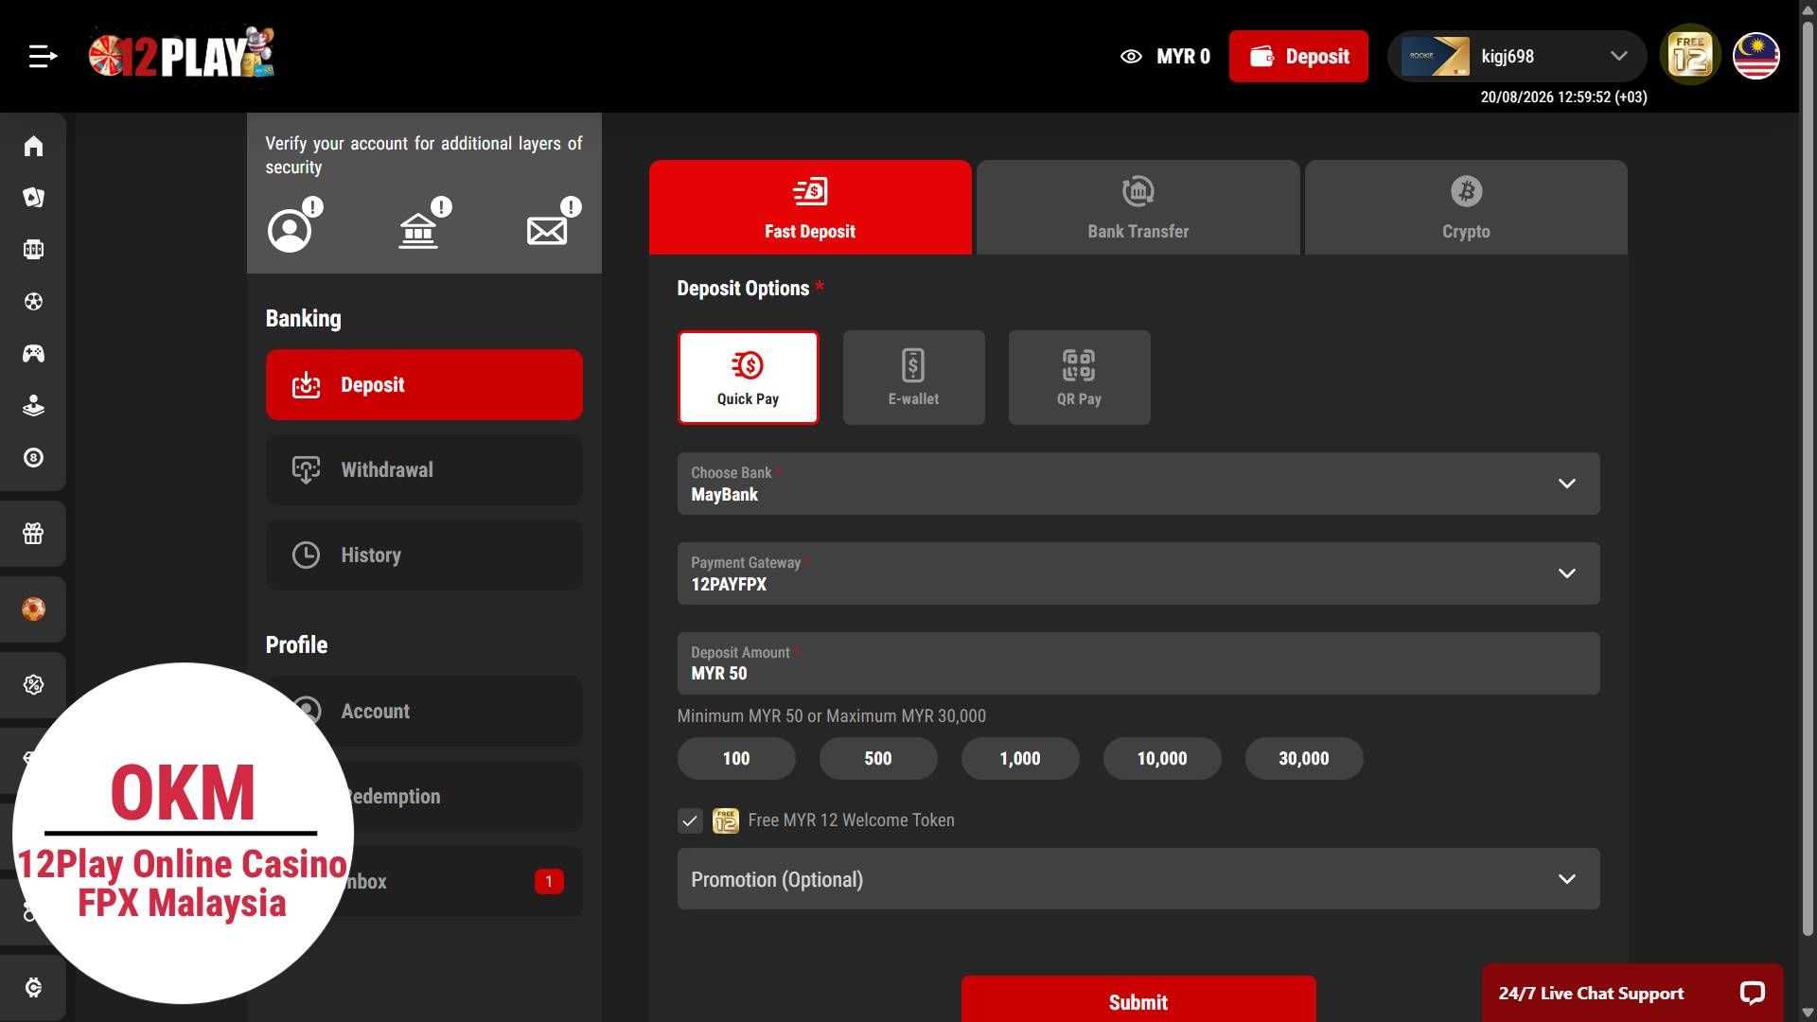Choose the 30,000 quick amount
This screenshot has width=1817, height=1022.
pos(1304,758)
